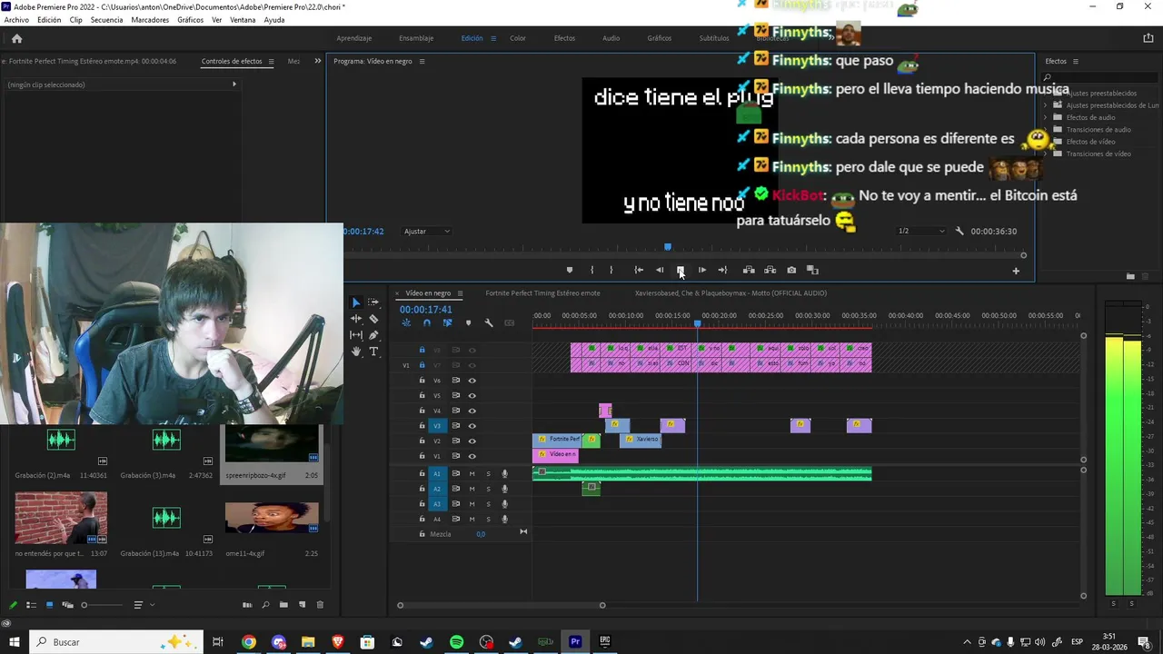Select the Track Select Forward tool

point(373,302)
